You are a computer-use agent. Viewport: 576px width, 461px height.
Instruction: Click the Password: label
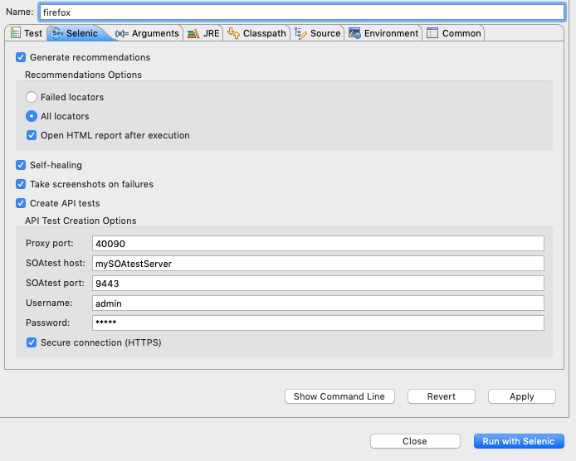48,323
